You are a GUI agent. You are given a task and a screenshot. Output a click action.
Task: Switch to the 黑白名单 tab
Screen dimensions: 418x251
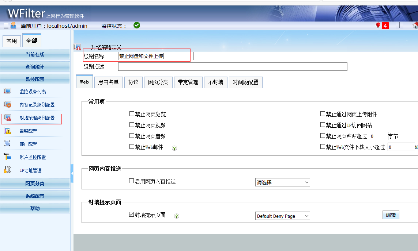(109, 82)
